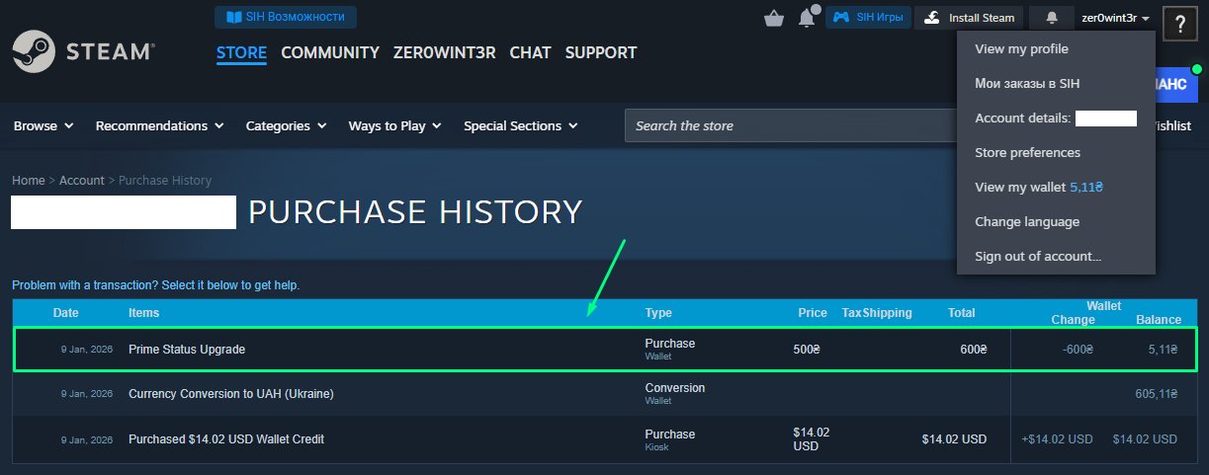Image resolution: width=1209 pixels, height=475 pixels.
Task: Open the SIH Возможности book button
Action: (x=286, y=17)
